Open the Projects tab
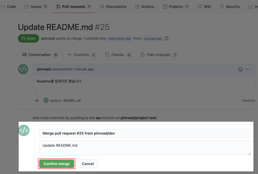 176,7
